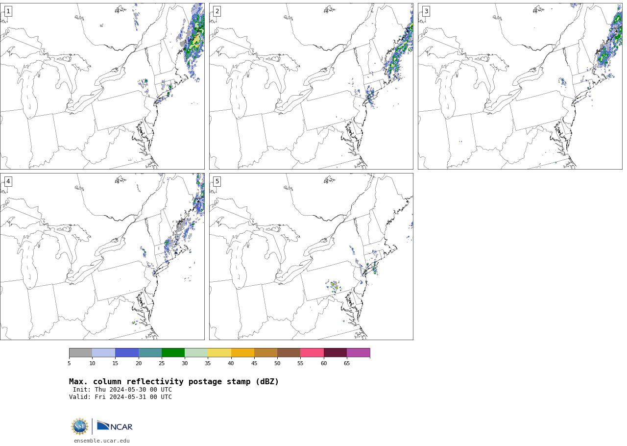
Task: Click the member number 5 label box
Action: pyautogui.click(x=217, y=181)
